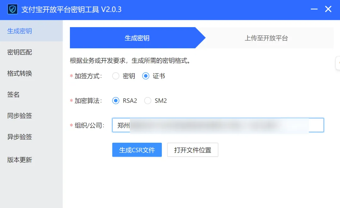Choose the 证书 signing method radio

146,76
